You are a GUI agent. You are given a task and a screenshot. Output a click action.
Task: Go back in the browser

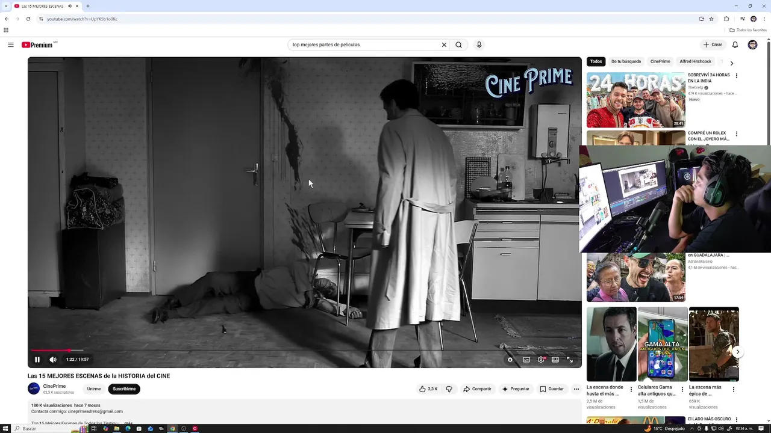click(7, 19)
